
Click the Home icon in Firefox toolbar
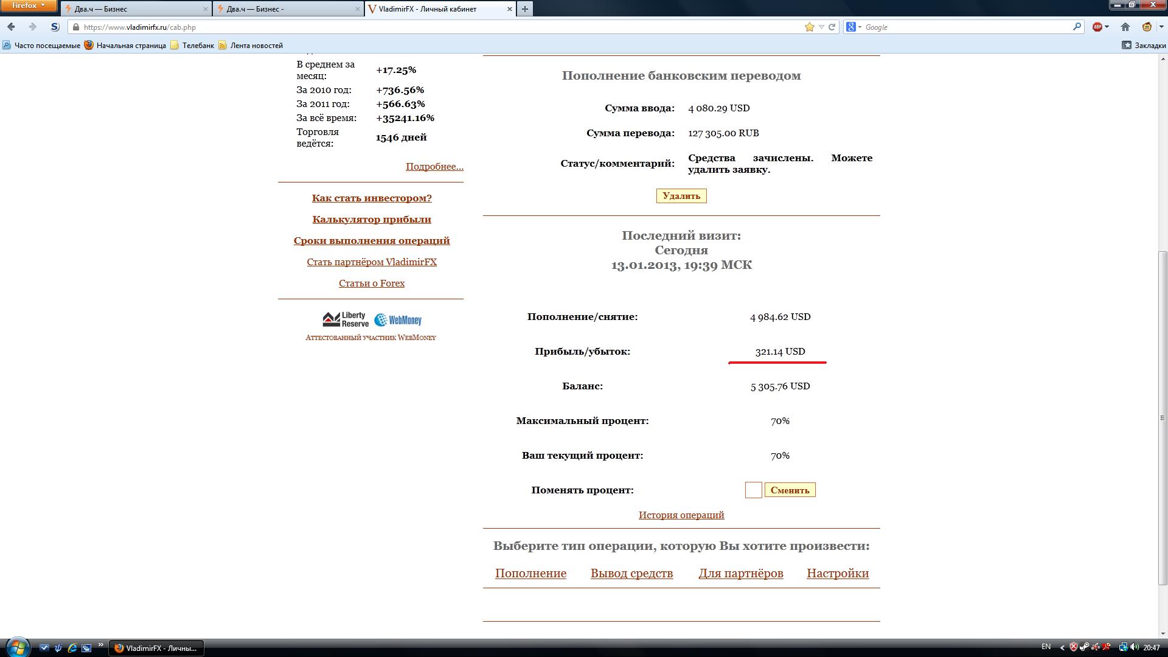(x=1125, y=27)
